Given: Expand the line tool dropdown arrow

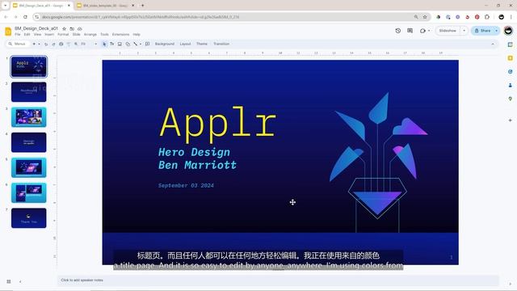Looking at the screenshot, I should point(141,44).
